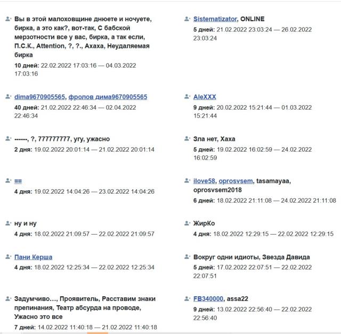Open the Sistematizator profile link
Image resolution: width=341 pixels, height=334 pixels.
(215, 19)
